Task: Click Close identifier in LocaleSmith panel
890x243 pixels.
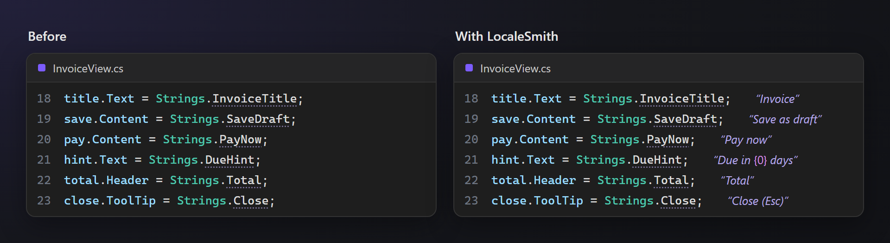Action: pos(678,201)
